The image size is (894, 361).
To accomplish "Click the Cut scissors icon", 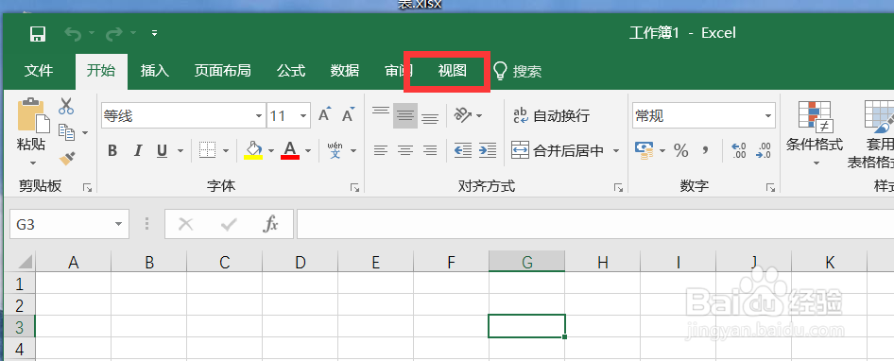I will click(66, 106).
